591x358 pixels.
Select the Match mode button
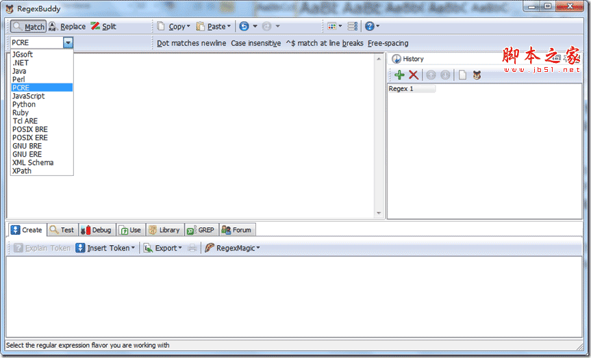point(28,27)
